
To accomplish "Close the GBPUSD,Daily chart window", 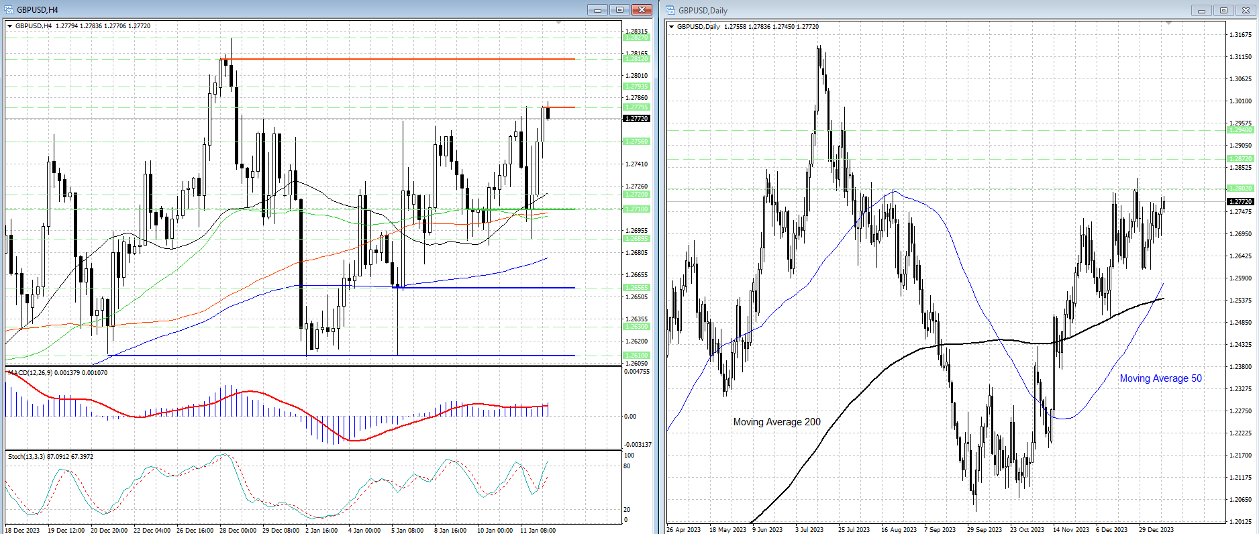I will point(1246,10).
